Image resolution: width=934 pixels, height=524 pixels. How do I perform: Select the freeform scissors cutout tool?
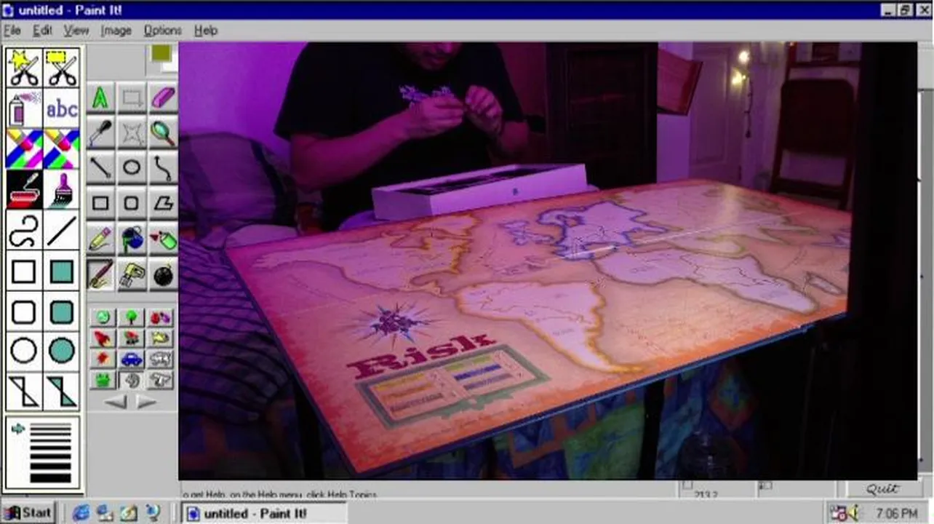tap(23, 68)
